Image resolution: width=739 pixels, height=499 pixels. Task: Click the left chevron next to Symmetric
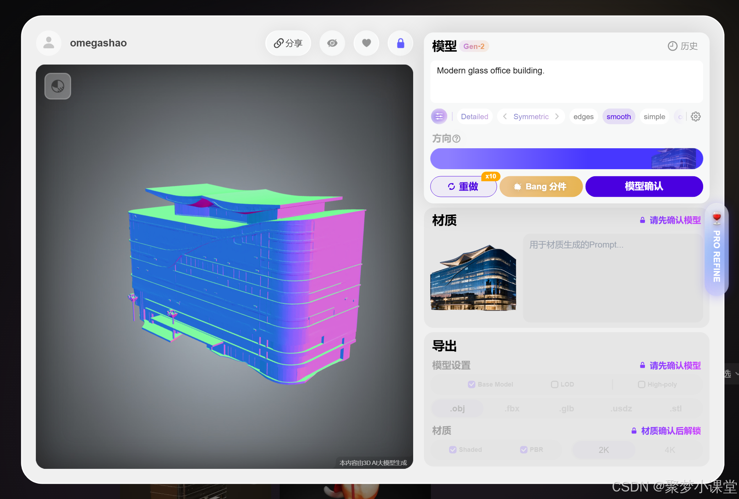(505, 116)
